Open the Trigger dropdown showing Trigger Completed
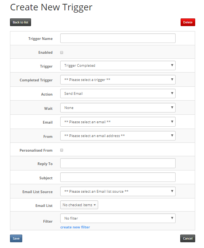The height and width of the screenshot is (248, 204). [x=118, y=66]
